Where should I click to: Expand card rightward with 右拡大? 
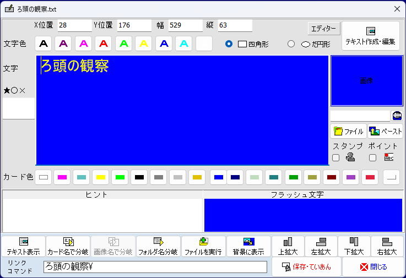click(387, 247)
